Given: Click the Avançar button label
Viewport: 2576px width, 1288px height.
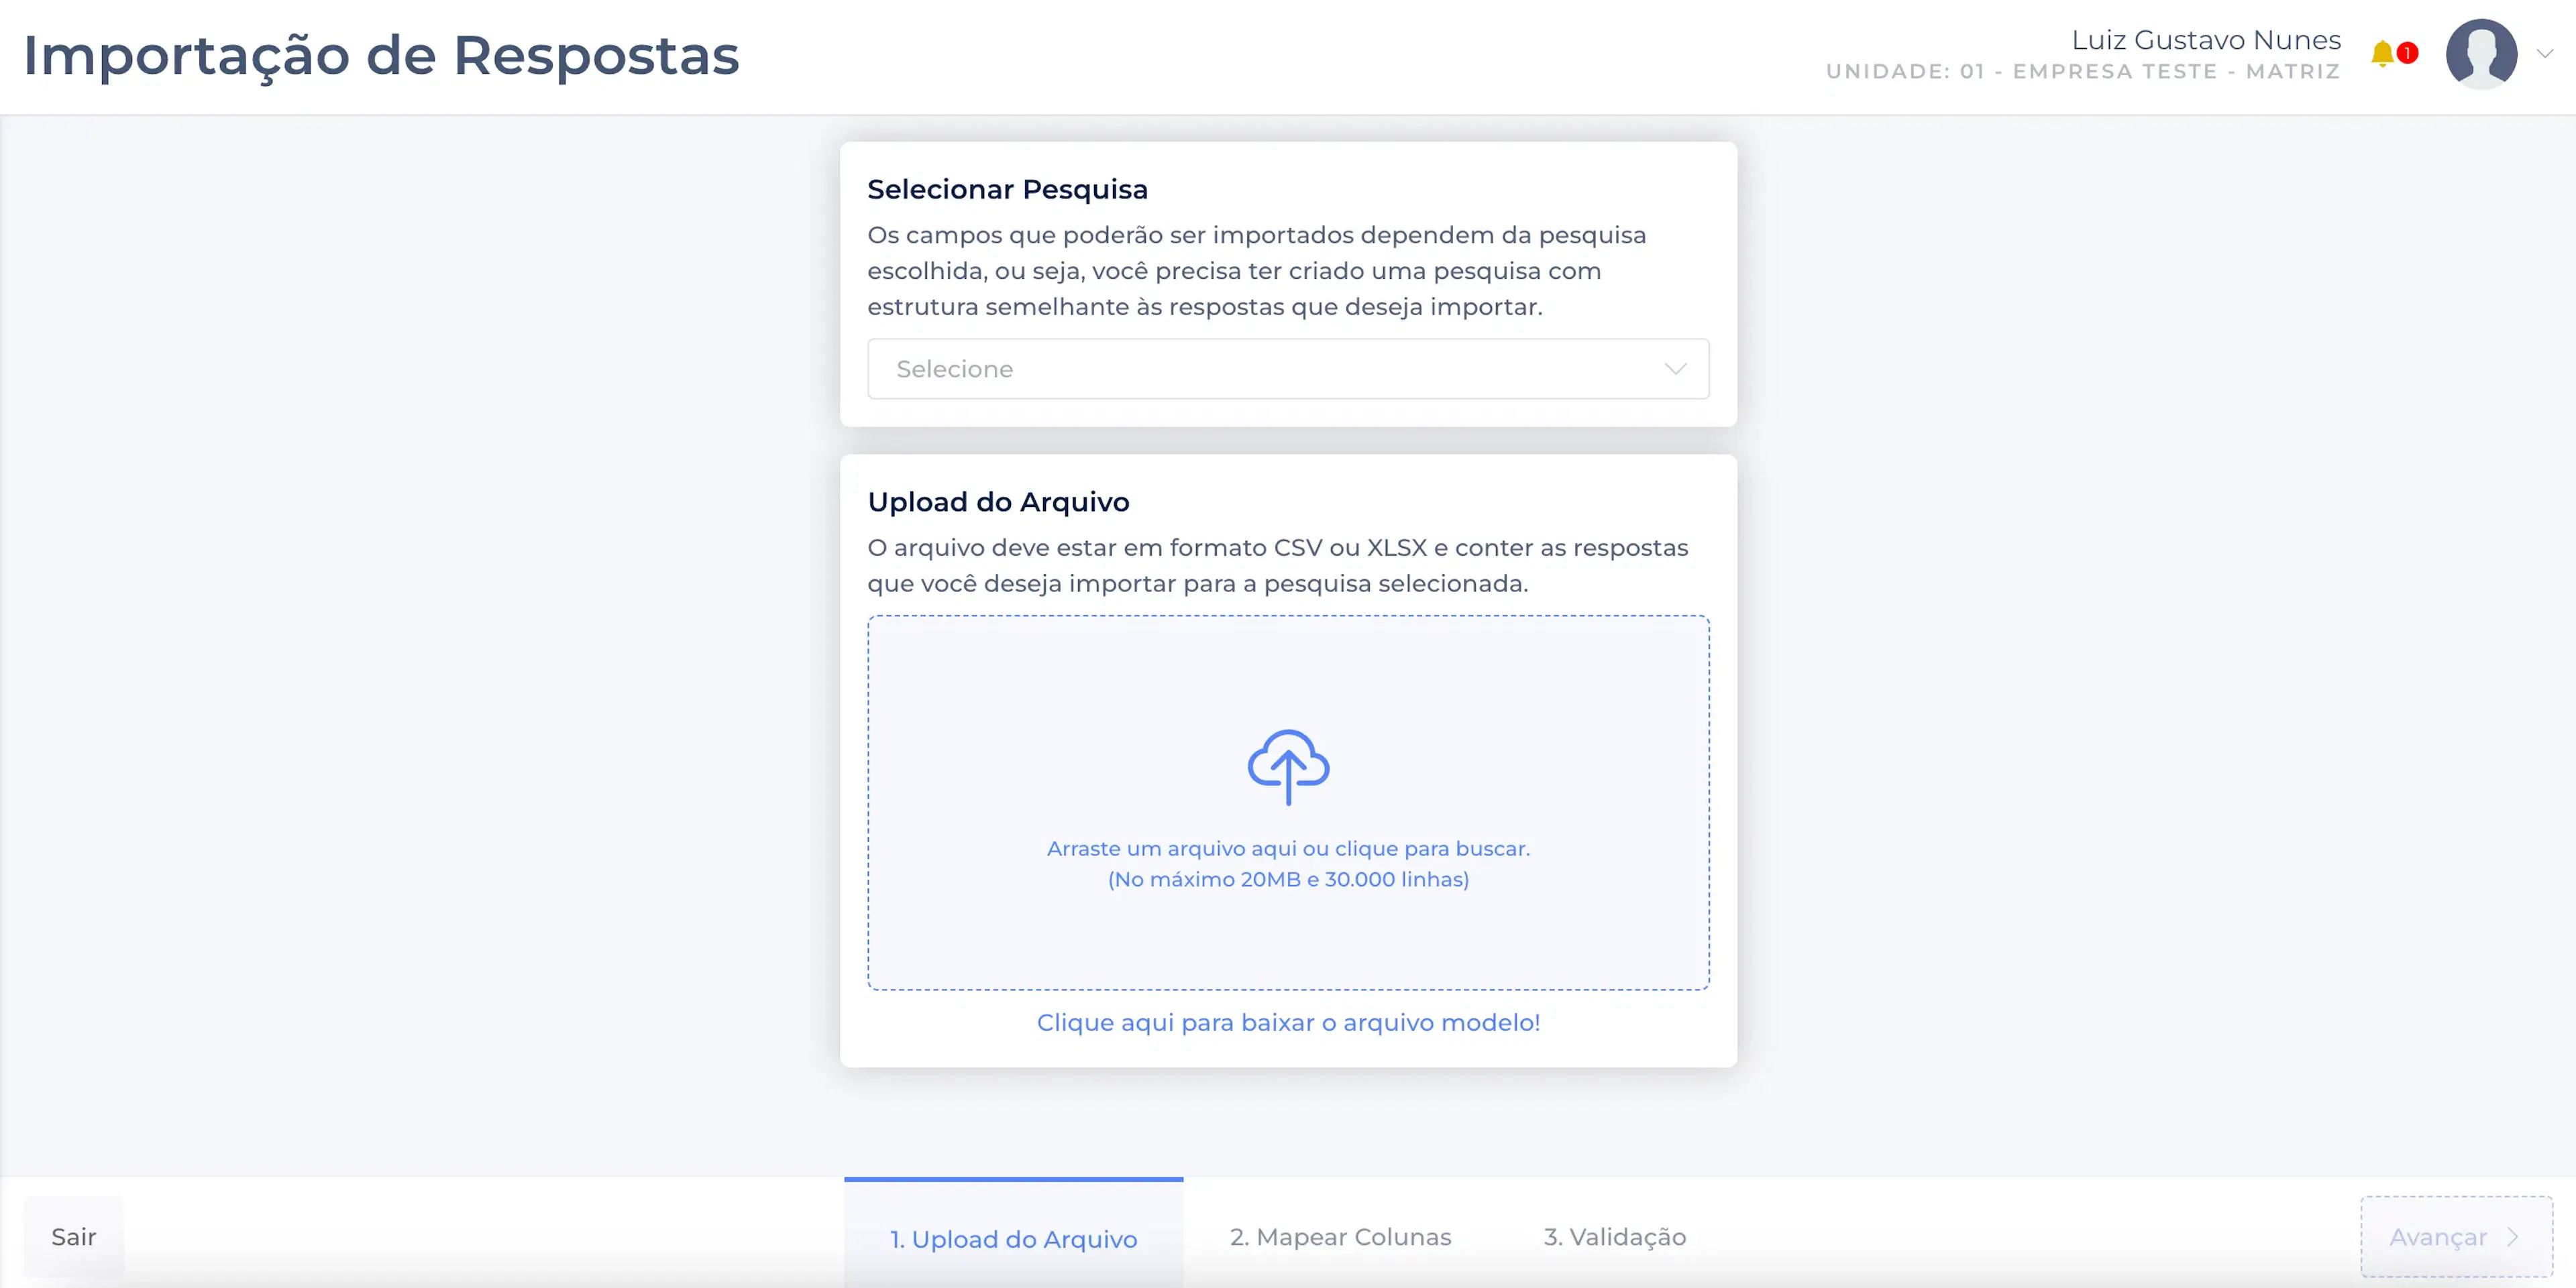Looking at the screenshot, I should point(2437,1237).
